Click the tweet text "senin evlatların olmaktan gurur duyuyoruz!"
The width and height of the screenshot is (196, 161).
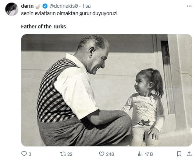69,13
